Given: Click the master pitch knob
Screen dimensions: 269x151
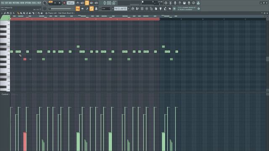Looking at the screenshot, I should coord(45,8).
